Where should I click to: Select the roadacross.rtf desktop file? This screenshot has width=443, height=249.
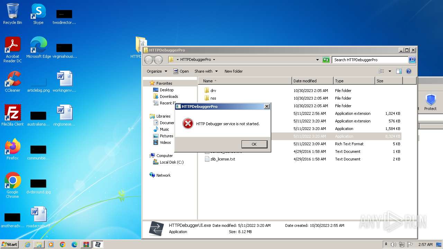(x=38, y=217)
